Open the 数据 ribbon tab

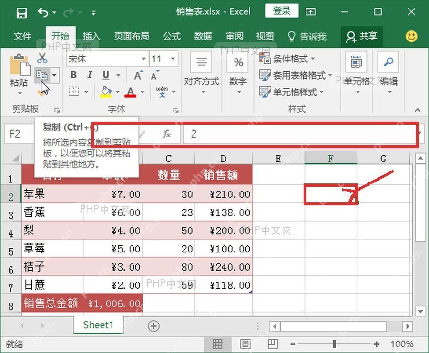point(203,36)
